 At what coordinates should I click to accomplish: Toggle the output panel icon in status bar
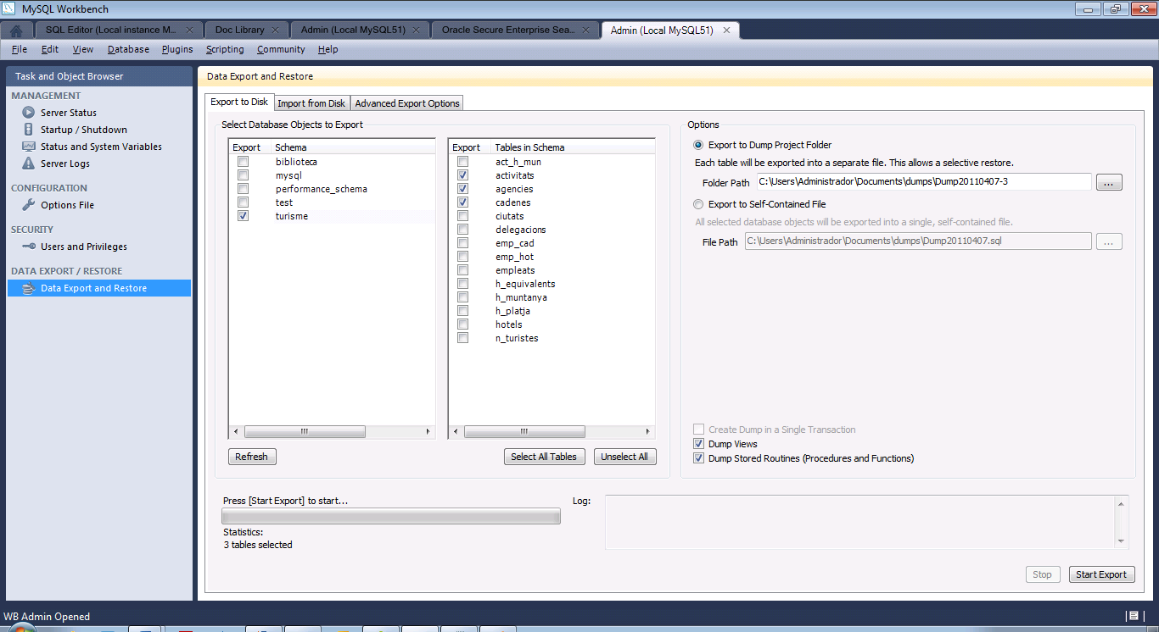pos(1132,616)
